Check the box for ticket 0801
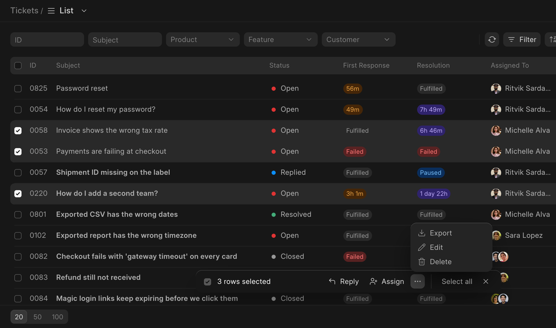This screenshot has height=328, width=556. pos(18,214)
